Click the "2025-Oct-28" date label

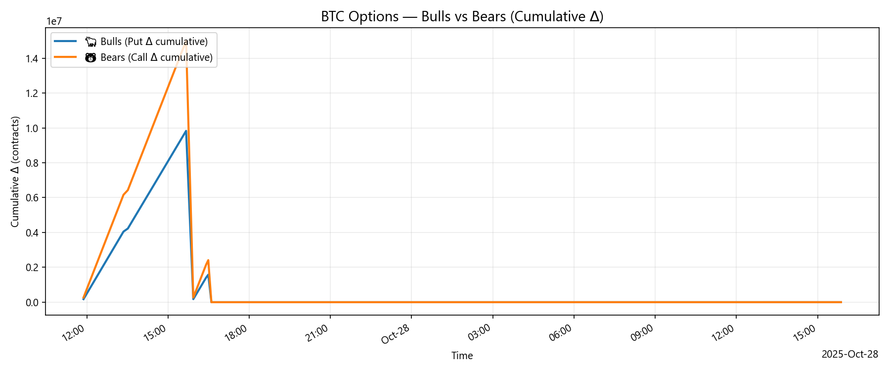click(x=849, y=354)
